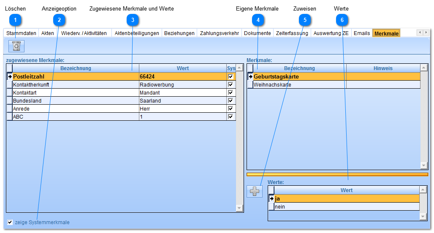Select value 'nein' in Werte list
The height and width of the screenshot is (233, 434).
point(344,207)
